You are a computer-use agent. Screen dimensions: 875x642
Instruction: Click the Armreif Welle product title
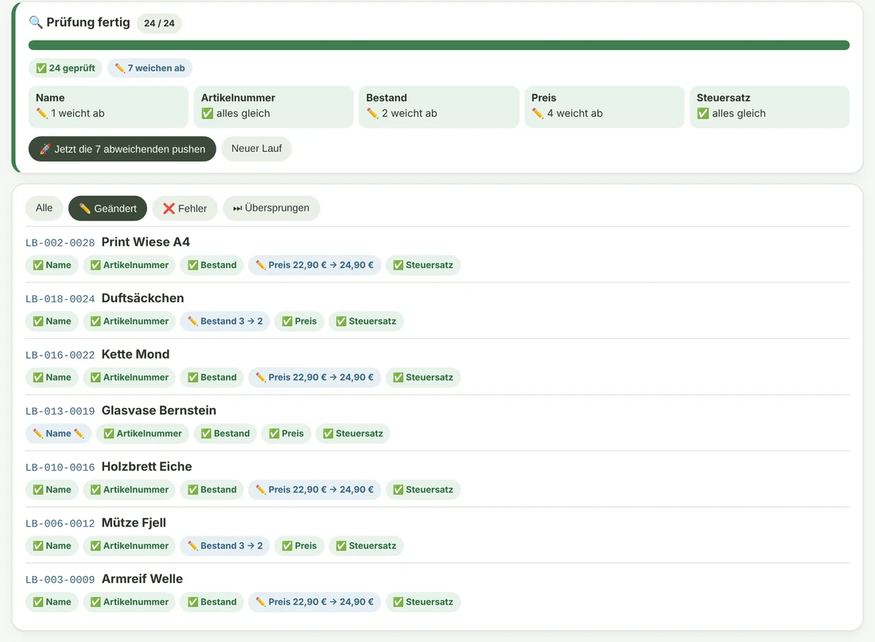tap(142, 578)
